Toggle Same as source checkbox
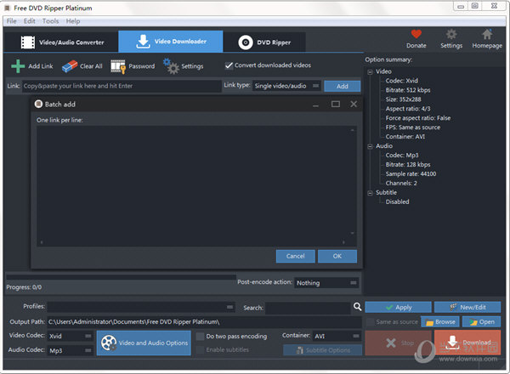Viewport: 510px width, 374px height. click(370, 322)
